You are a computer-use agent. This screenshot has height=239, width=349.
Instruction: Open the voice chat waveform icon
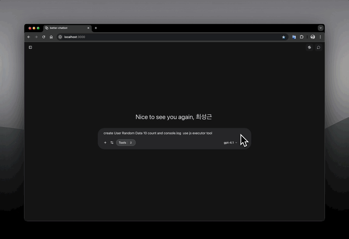[309, 47]
